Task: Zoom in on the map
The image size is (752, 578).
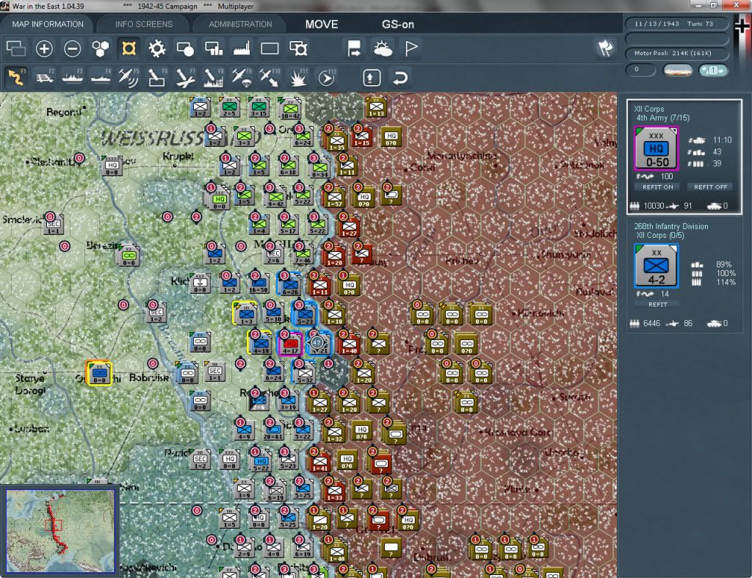Action: tap(44, 48)
